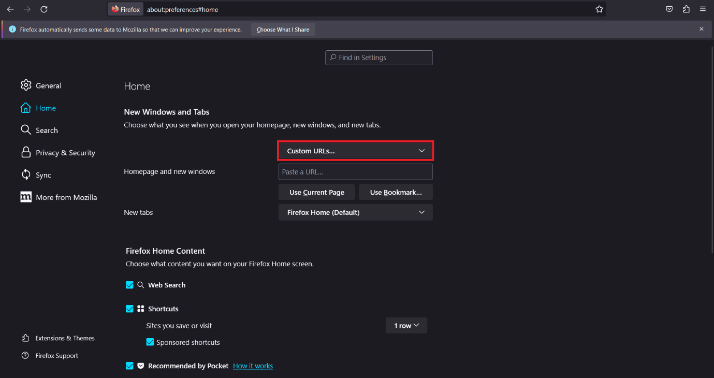This screenshot has height=378, width=714.
Task: Click the Search magnifier icon in sidebar
Action: (x=26, y=130)
